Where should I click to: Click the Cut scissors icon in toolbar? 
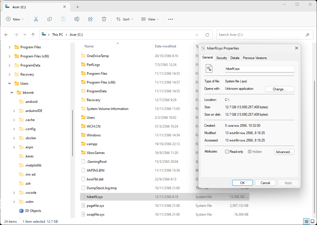coord(36,19)
